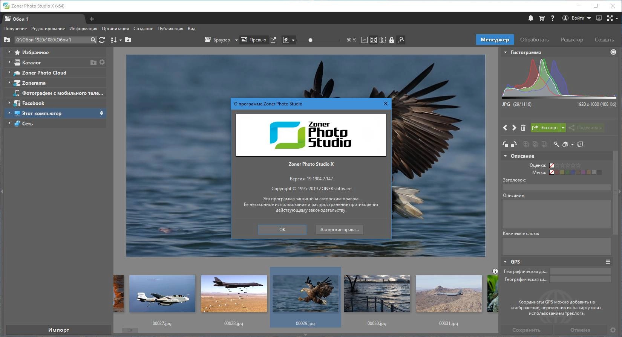Click the Catalog settings gear icon
Viewport: 622px width, 337px height.
tap(102, 62)
